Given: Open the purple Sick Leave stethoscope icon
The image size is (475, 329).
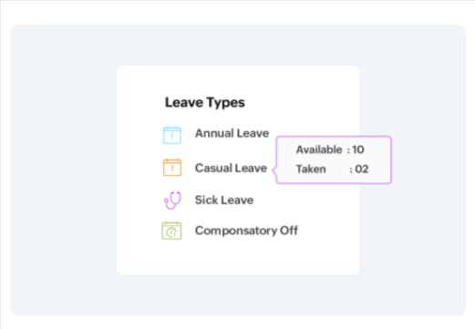Looking at the screenshot, I should tap(172, 200).
